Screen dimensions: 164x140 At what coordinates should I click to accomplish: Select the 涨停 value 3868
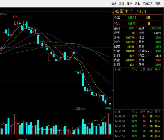tap(158, 60)
